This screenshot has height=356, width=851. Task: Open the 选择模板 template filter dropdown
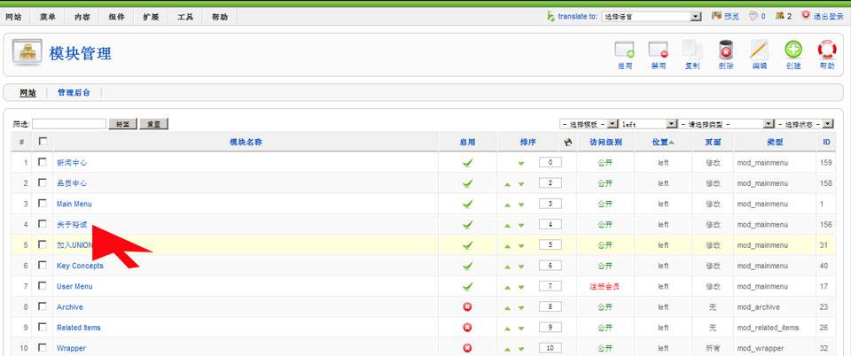click(589, 124)
